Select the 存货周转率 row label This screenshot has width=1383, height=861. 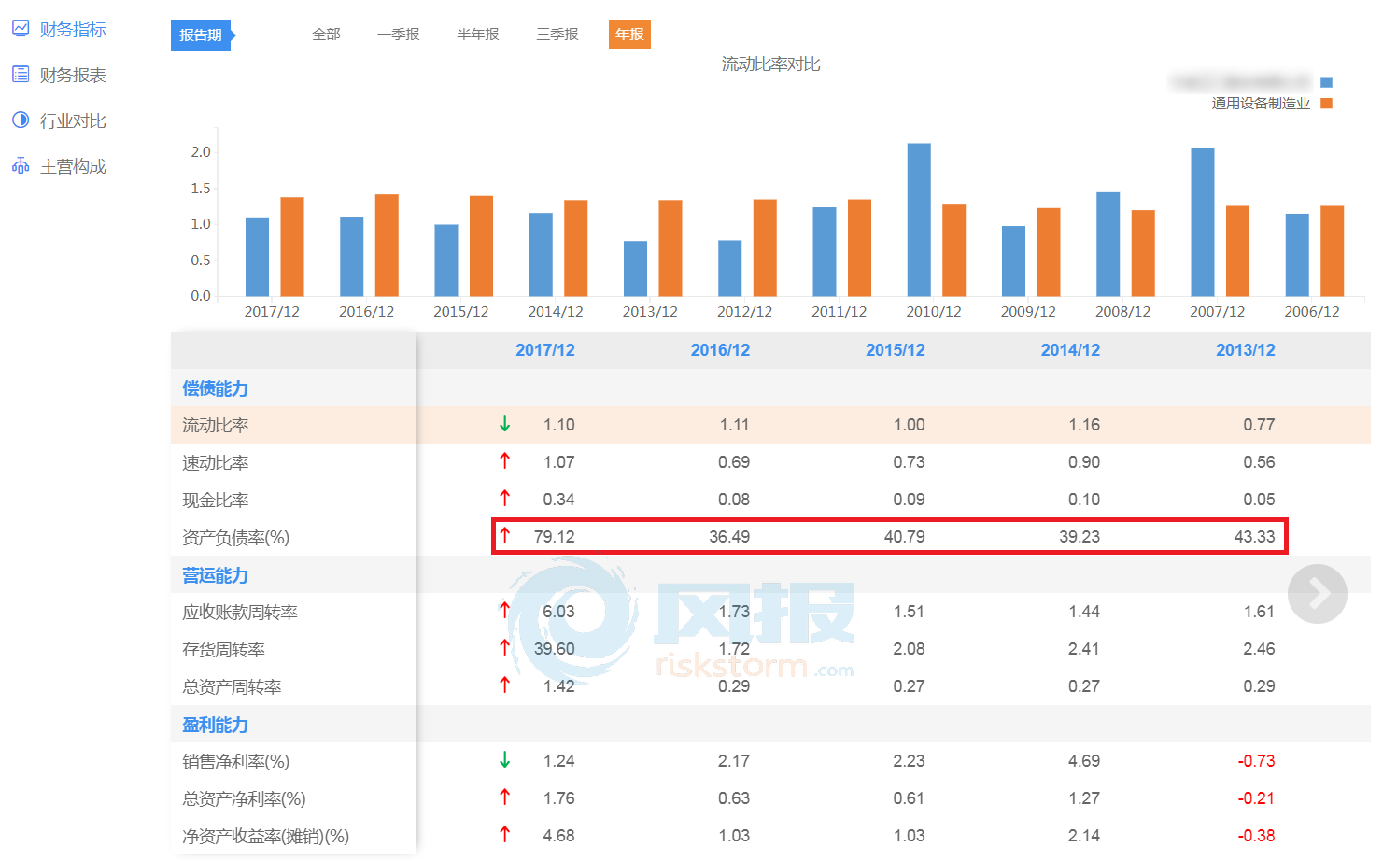click(x=224, y=649)
